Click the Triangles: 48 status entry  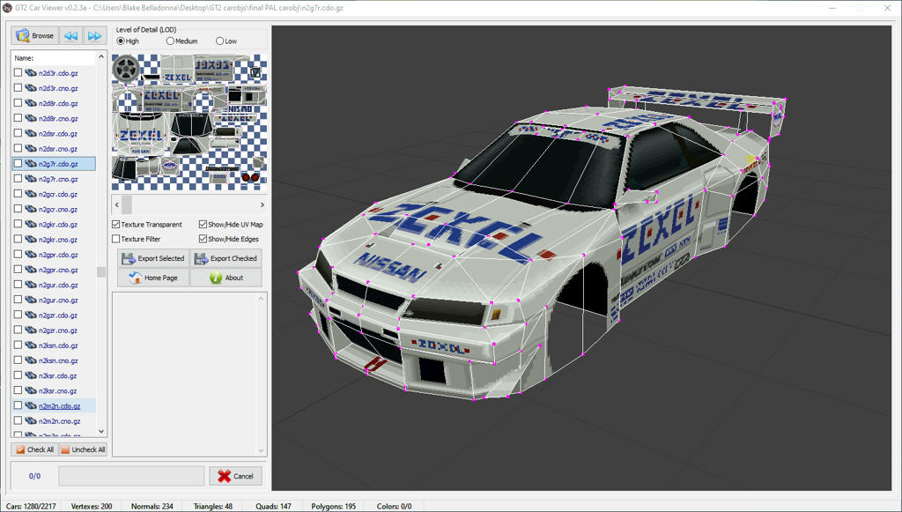pos(213,506)
